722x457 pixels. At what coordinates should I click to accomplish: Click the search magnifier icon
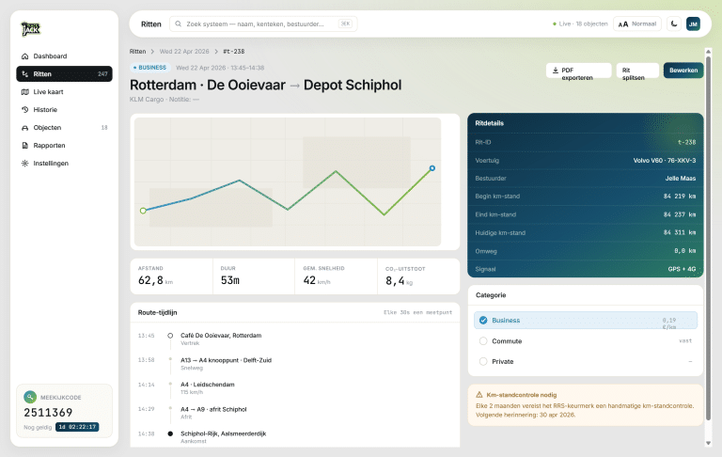[x=179, y=24]
